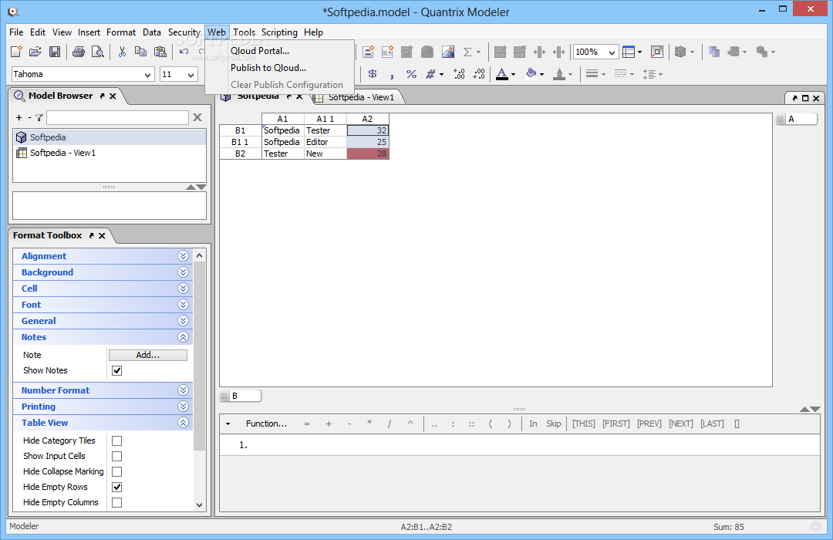Paste using the clipboard icon

(x=160, y=52)
